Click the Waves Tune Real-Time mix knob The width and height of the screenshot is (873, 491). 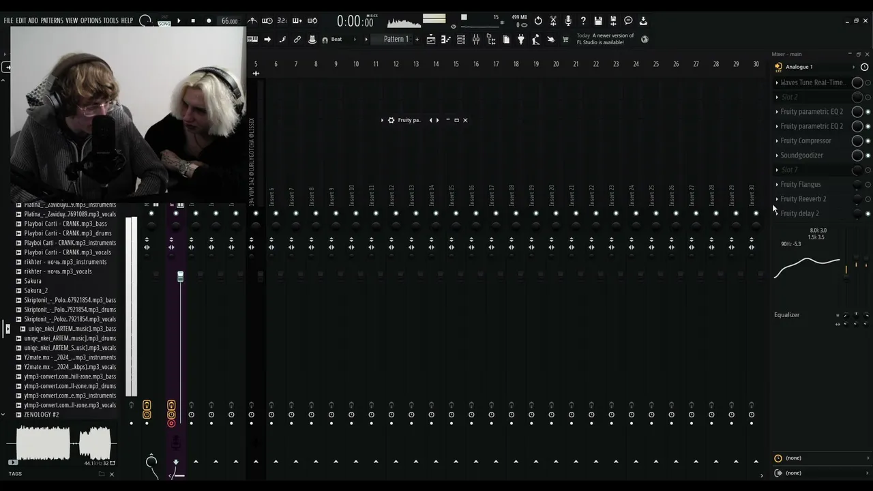(857, 83)
